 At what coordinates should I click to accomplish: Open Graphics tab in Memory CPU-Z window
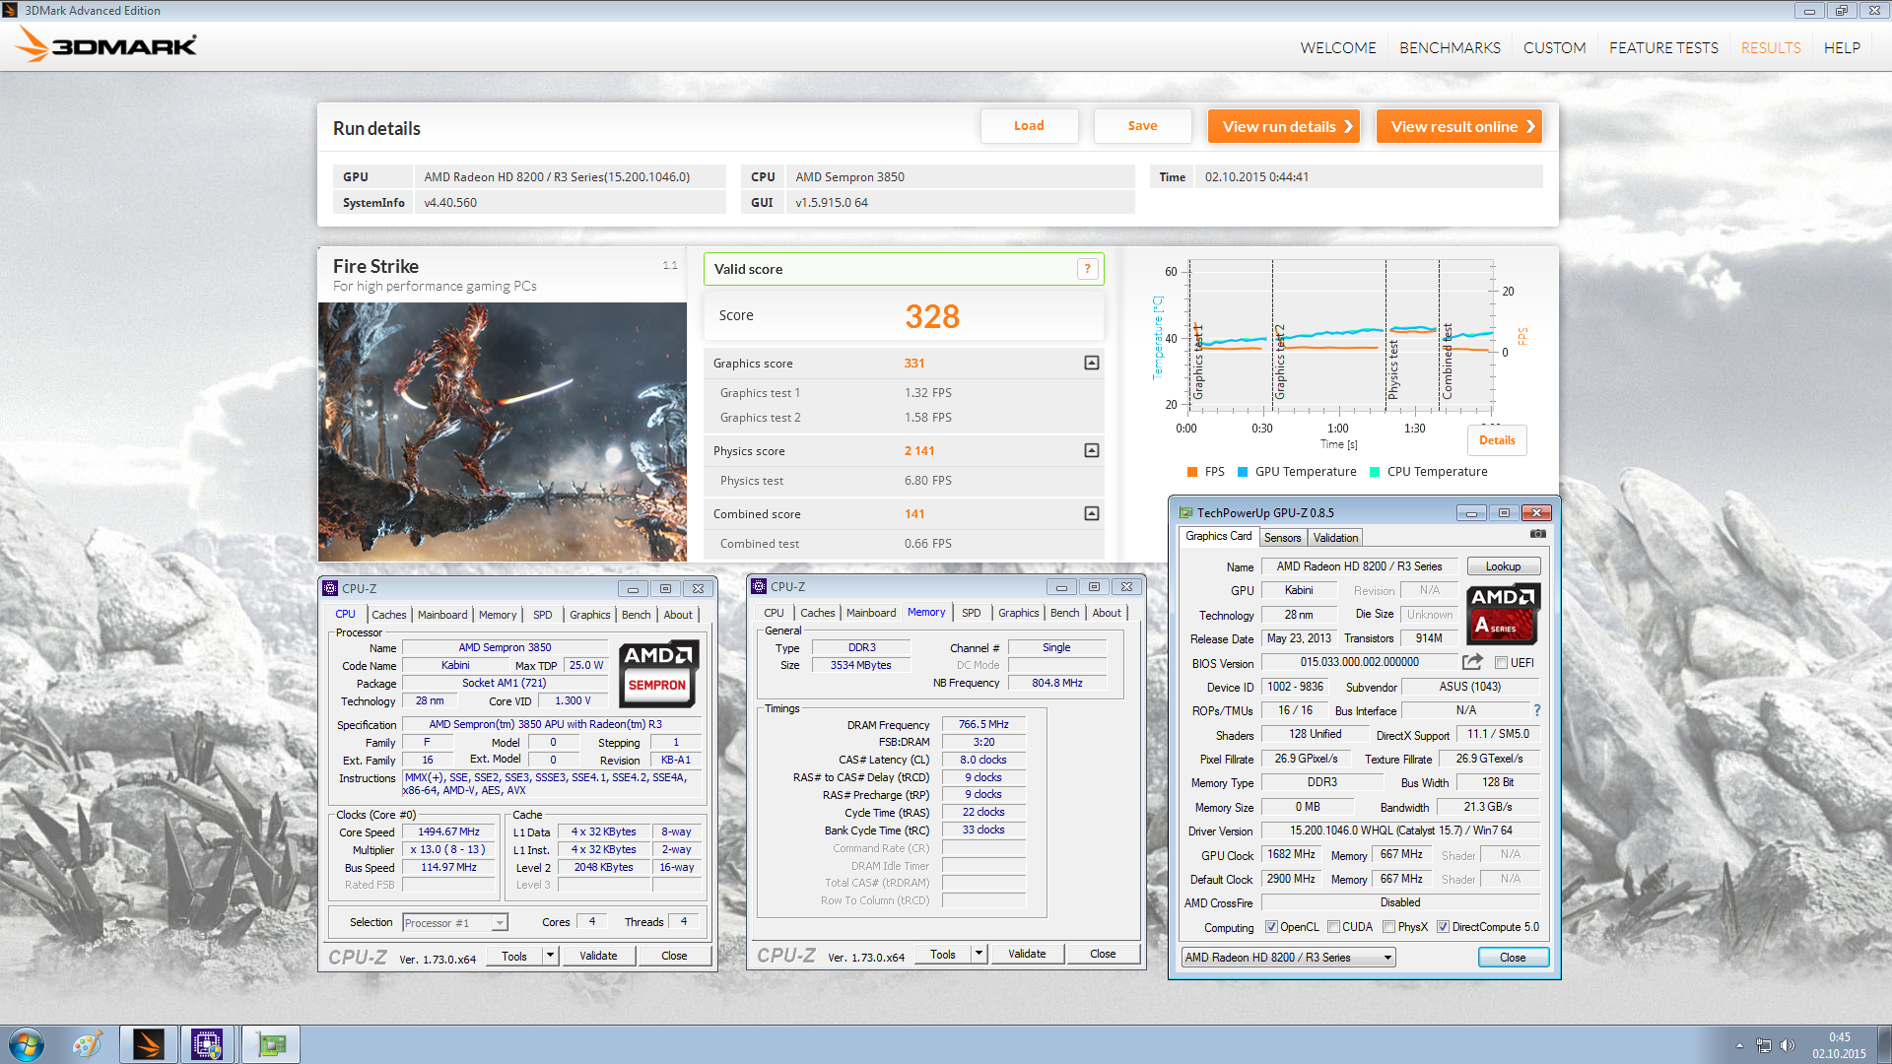pos(1018,613)
